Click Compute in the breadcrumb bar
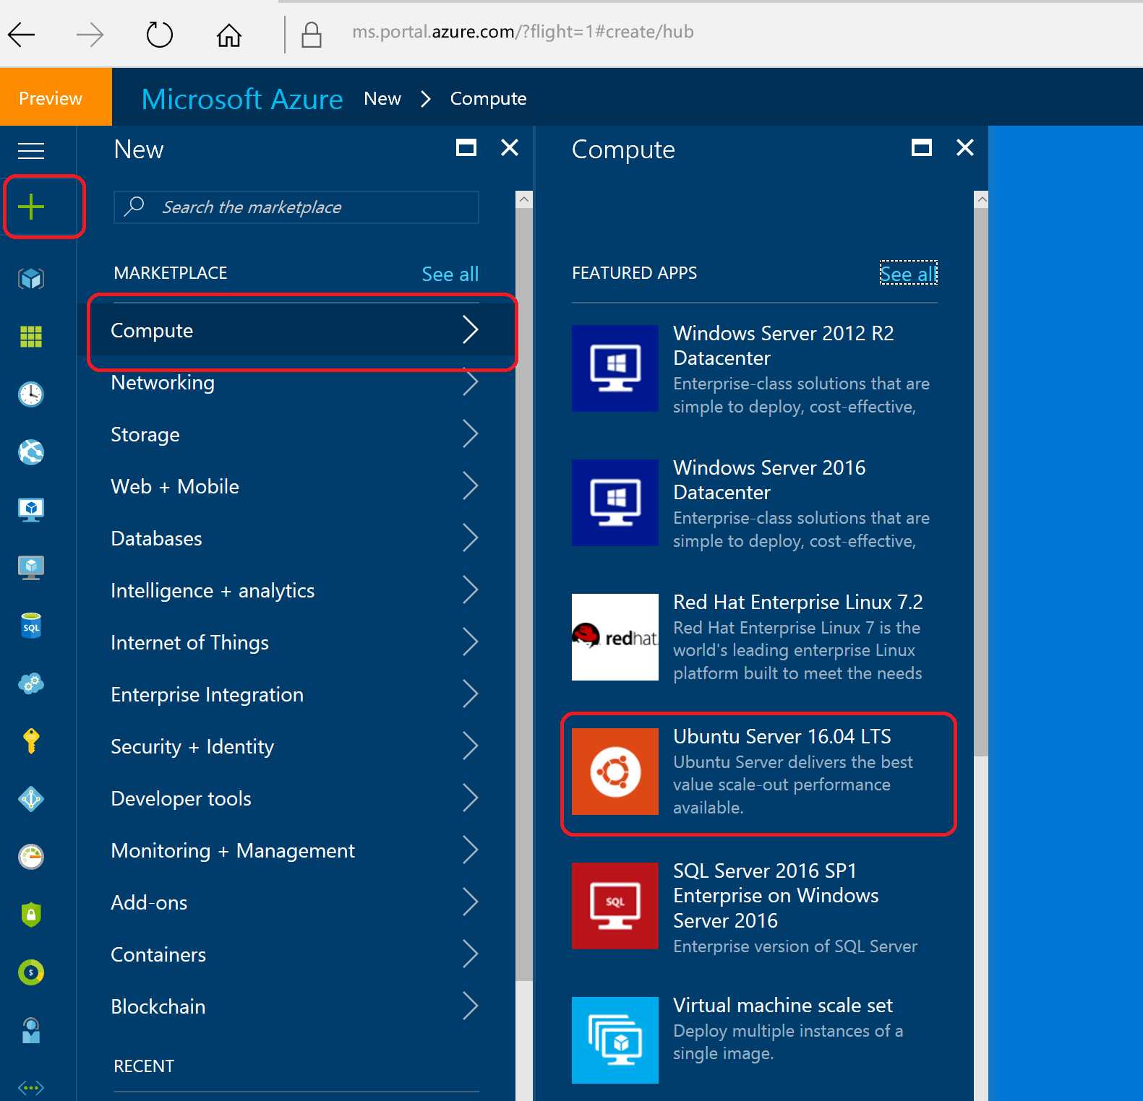The width and height of the screenshot is (1143, 1101). pyautogui.click(x=488, y=99)
